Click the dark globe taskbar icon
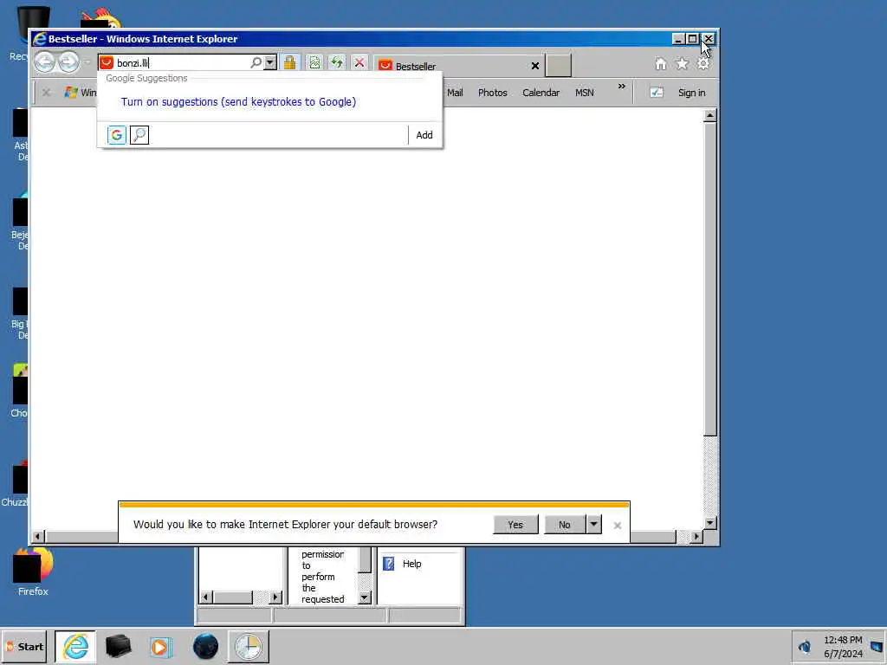The height and width of the screenshot is (665, 887). coord(205,646)
